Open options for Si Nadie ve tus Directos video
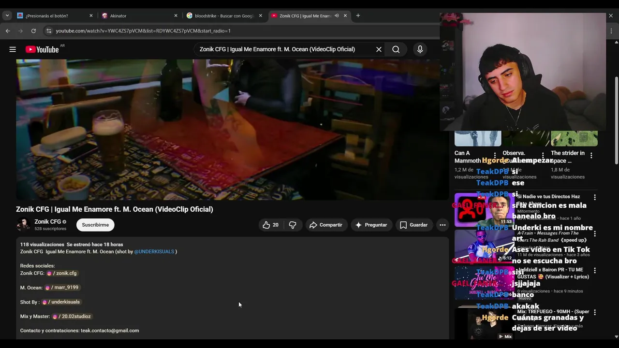The image size is (619, 348). pyautogui.click(x=595, y=197)
